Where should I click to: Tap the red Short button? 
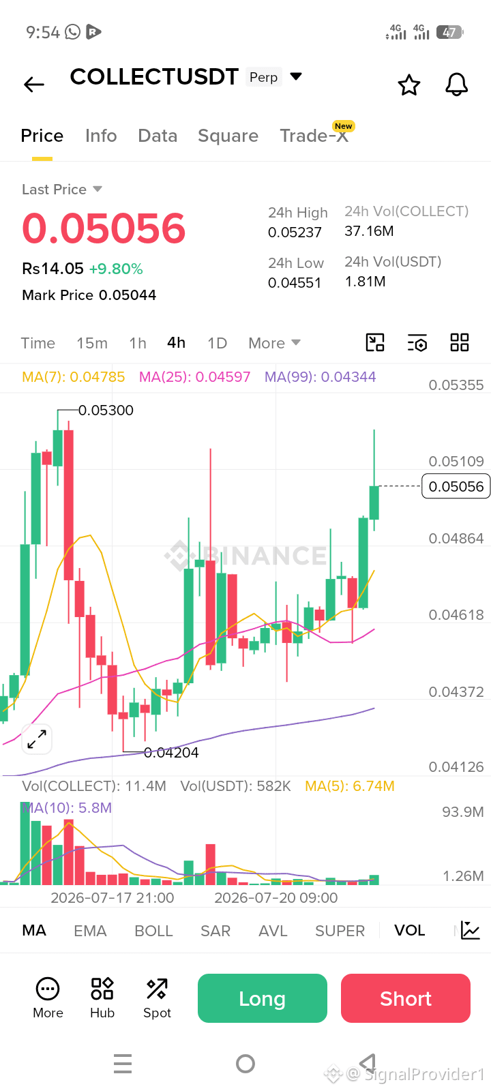coord(406,998)
